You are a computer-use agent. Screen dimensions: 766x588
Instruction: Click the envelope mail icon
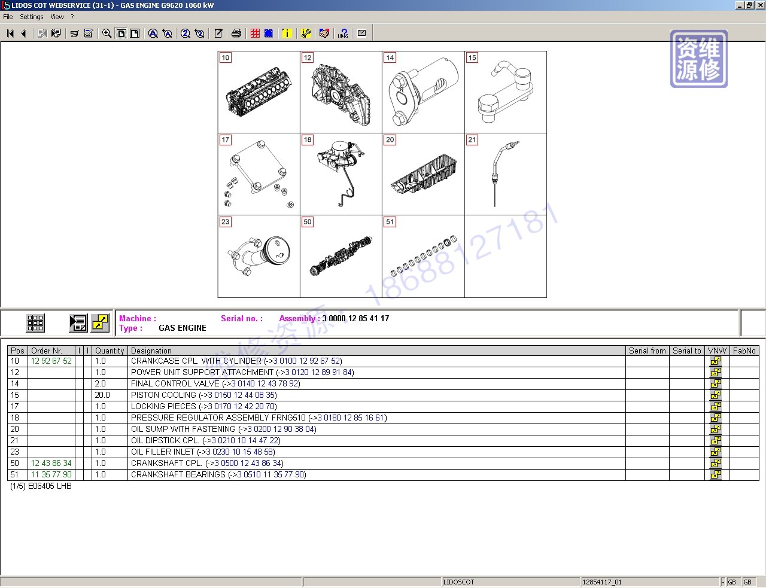click(x=361, y=33)
